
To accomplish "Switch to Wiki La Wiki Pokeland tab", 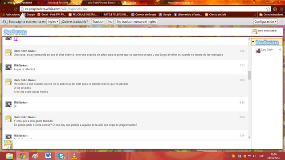I will click(21, 3).
